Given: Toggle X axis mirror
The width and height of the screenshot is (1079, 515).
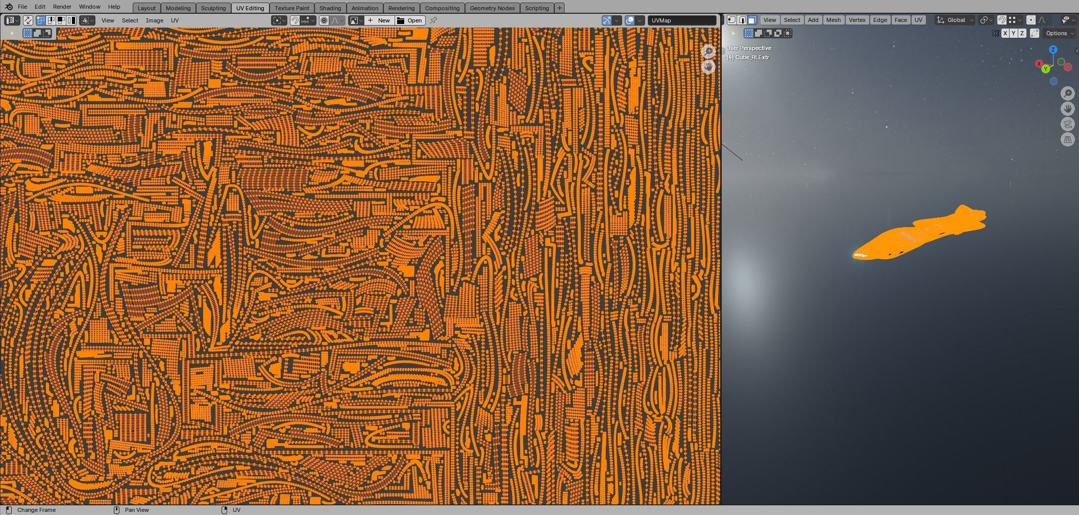Looking at the screenshot, I should pyautogui.click(x=1005, y=33).
